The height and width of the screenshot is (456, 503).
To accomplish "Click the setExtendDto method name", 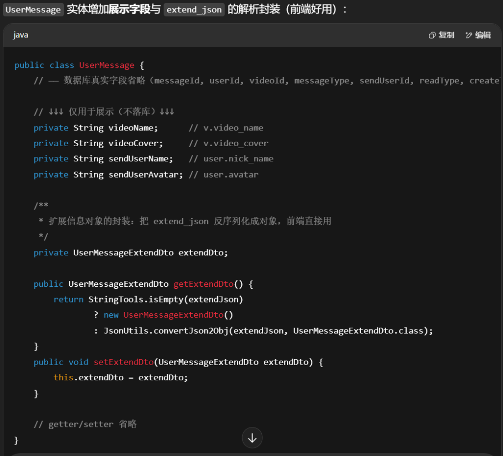I will (x=123, y=362).
